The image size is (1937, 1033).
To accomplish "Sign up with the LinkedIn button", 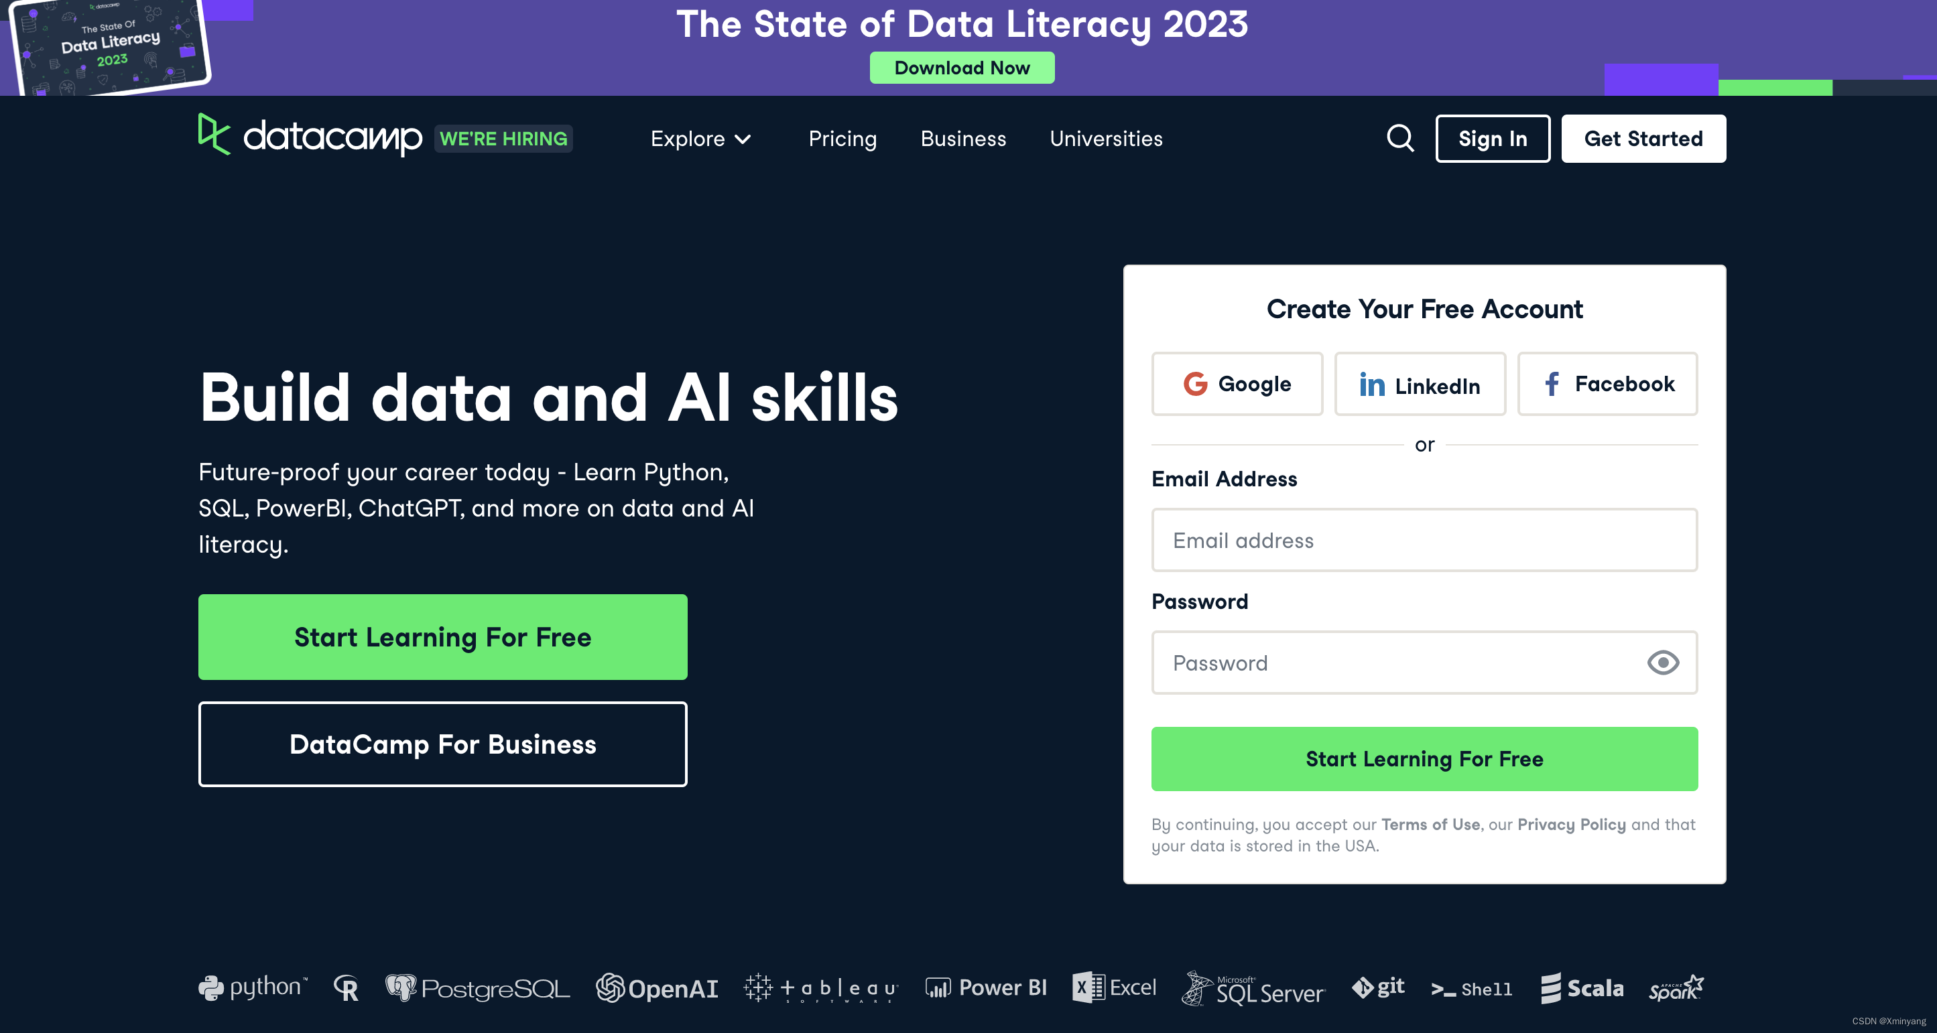I will [x=1419, y=384].
